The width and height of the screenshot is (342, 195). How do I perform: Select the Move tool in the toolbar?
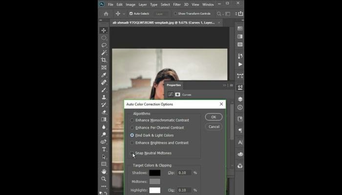coord(104,30)
